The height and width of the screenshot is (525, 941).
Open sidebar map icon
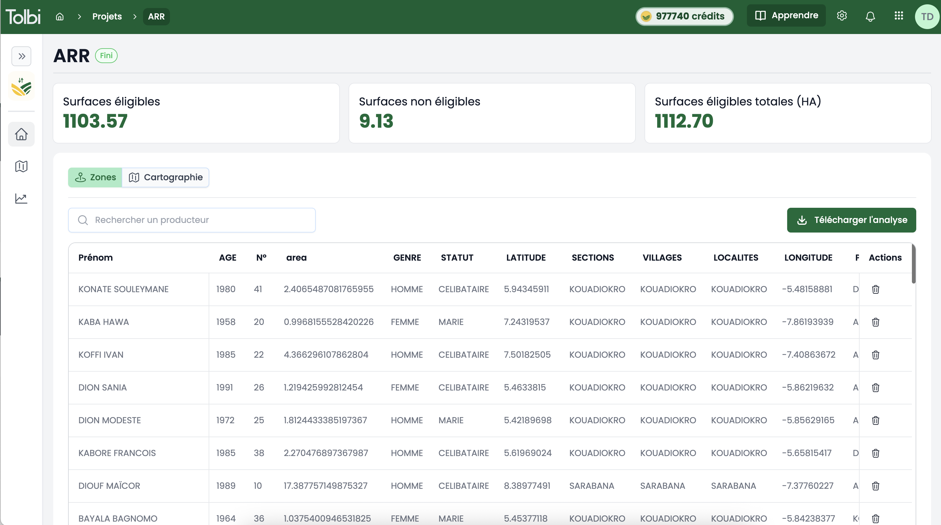coord(21,166)
